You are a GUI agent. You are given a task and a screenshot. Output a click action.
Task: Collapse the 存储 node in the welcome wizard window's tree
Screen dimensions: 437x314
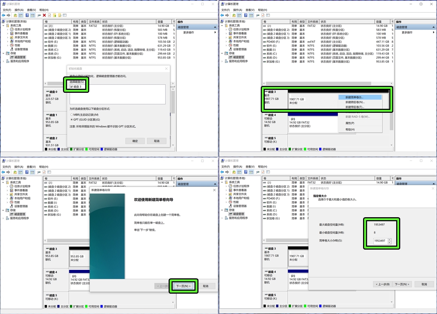point(3,210)
